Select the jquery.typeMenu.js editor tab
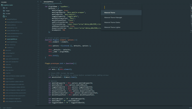This screenshot has width=192, height=109. (x=49, y=2)
